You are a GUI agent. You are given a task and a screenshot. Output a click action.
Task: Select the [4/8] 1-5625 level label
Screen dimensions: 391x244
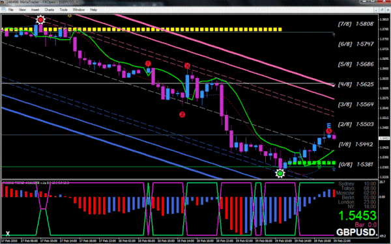pyautogui.click(x=356, y=85)
